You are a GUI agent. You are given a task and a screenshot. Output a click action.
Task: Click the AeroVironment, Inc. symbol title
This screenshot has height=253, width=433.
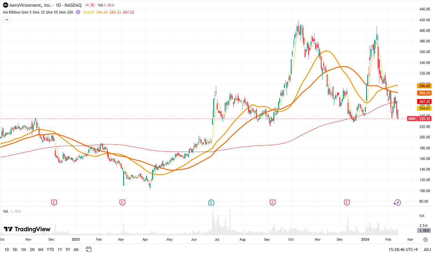coord(30,5)
